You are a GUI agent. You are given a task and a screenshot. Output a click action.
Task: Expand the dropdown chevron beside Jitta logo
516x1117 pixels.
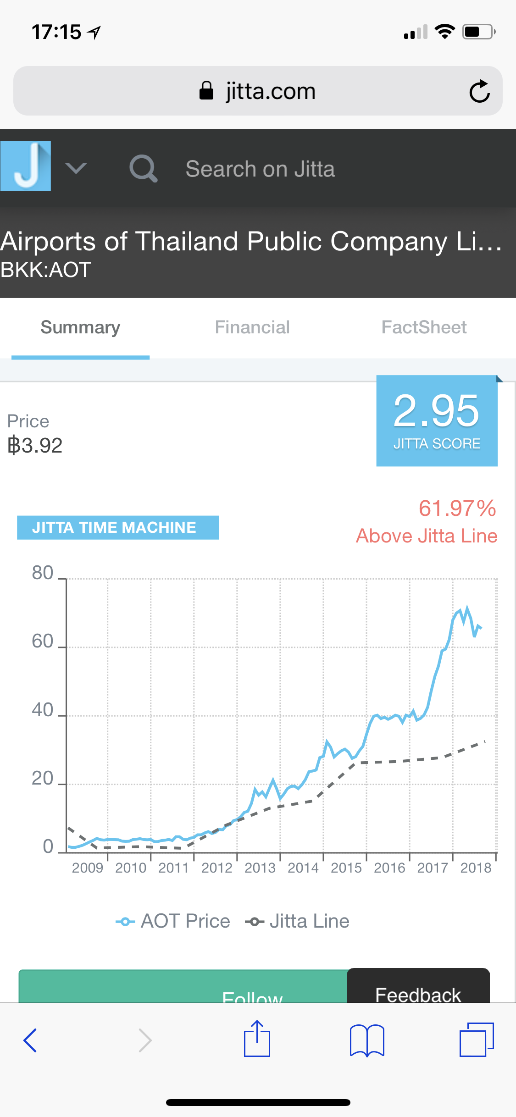coord(76,168)
